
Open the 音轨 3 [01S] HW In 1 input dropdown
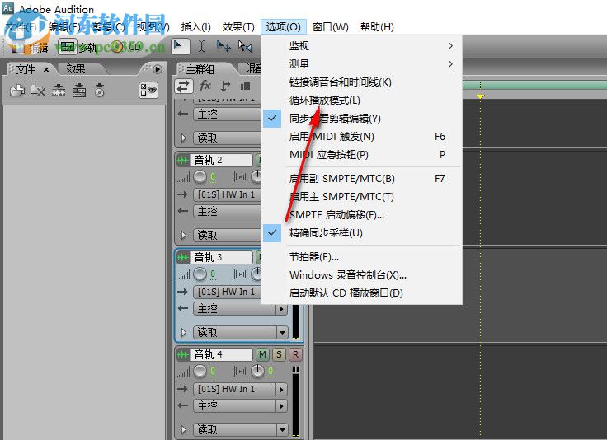click(x=227, y=292)
